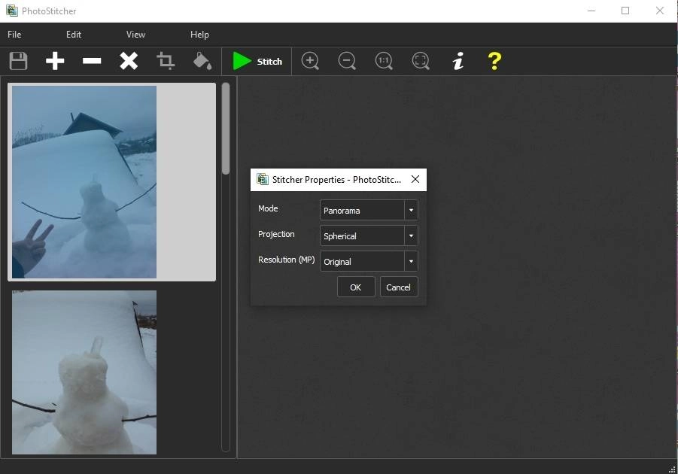
Task: Open the View menu
Action: point(135,35)
